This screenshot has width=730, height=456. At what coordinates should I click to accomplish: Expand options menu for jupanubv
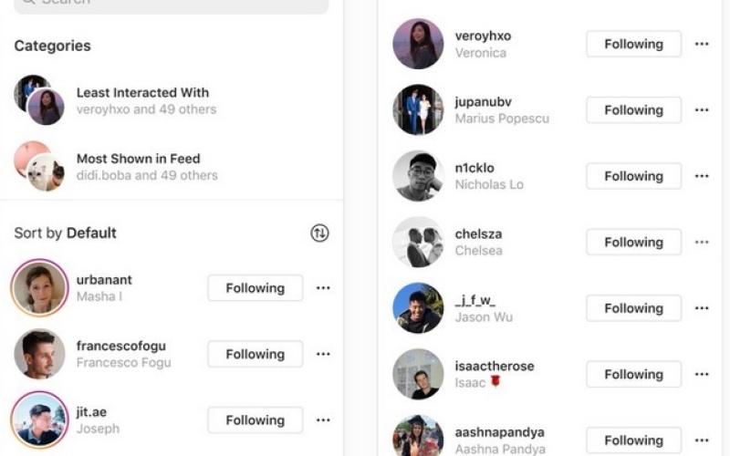(702, 110)
